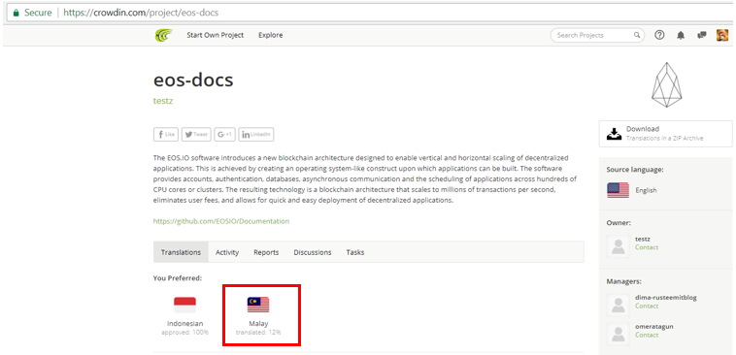Click the dima-rusteemitblog manager avatar
This screenshot has width=736, height=355.
pos(619,305)
